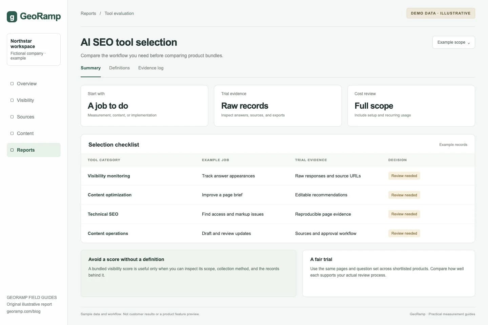
Task: Click Raw responses and source URLs
Action: pos(328,176)
